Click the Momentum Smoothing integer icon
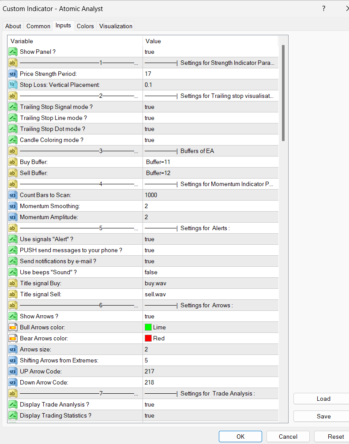The image size is (349, 444). coord(13,206)
